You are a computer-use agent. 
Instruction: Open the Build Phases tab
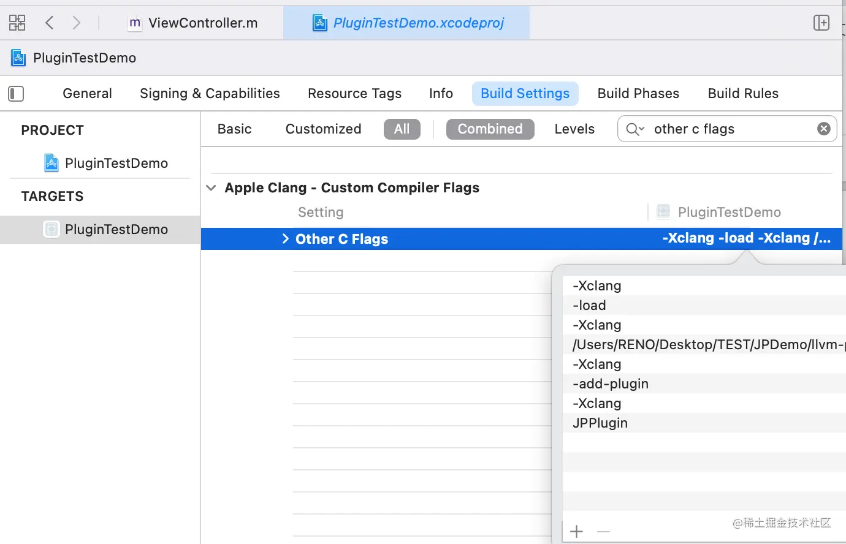(x=638, y=93)
